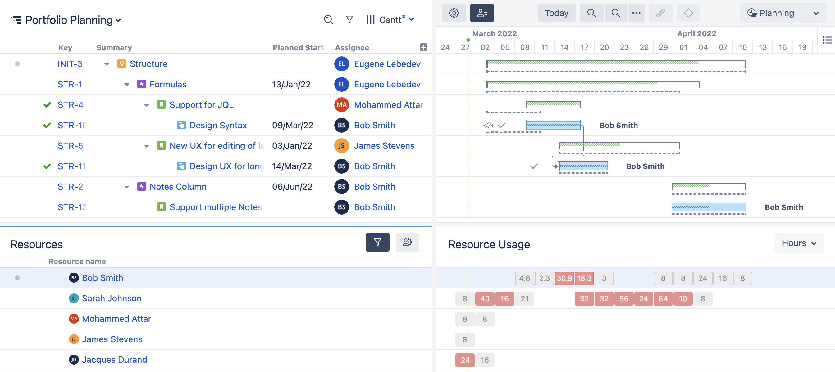Zoom out of the timeline
Viewport: 835px width, 372px height.
click(616, 13)
